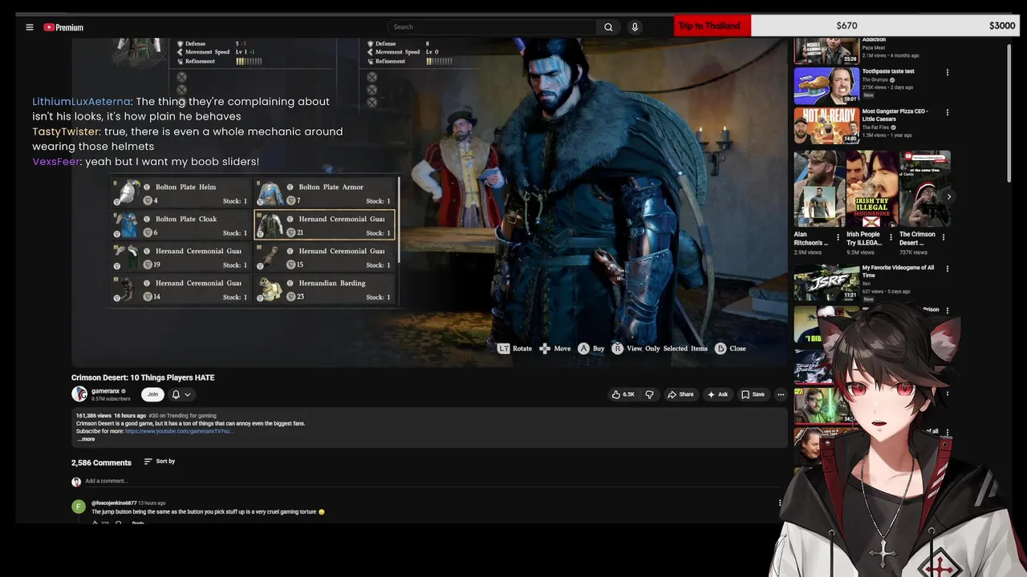Click the video title Crimson Desert: 10 Things Players HATE

tap(143, 377)
